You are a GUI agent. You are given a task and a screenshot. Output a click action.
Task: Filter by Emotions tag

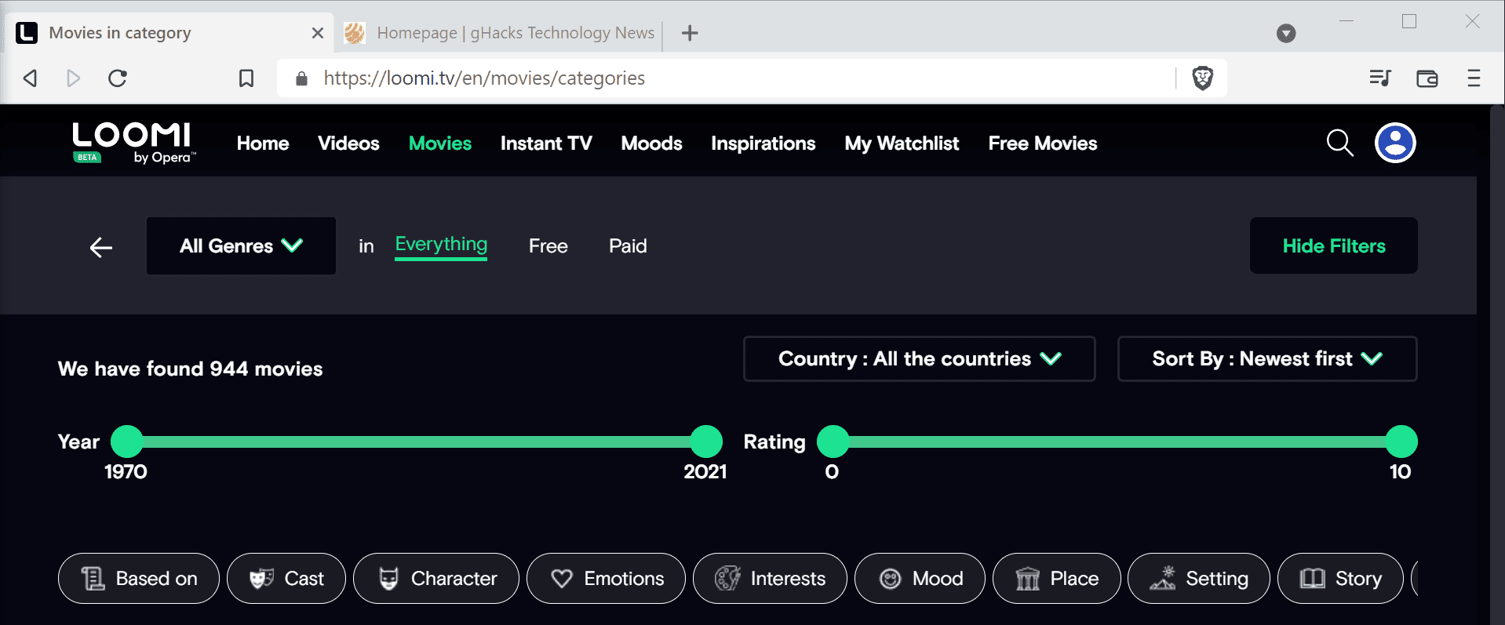tap(606, 578)
